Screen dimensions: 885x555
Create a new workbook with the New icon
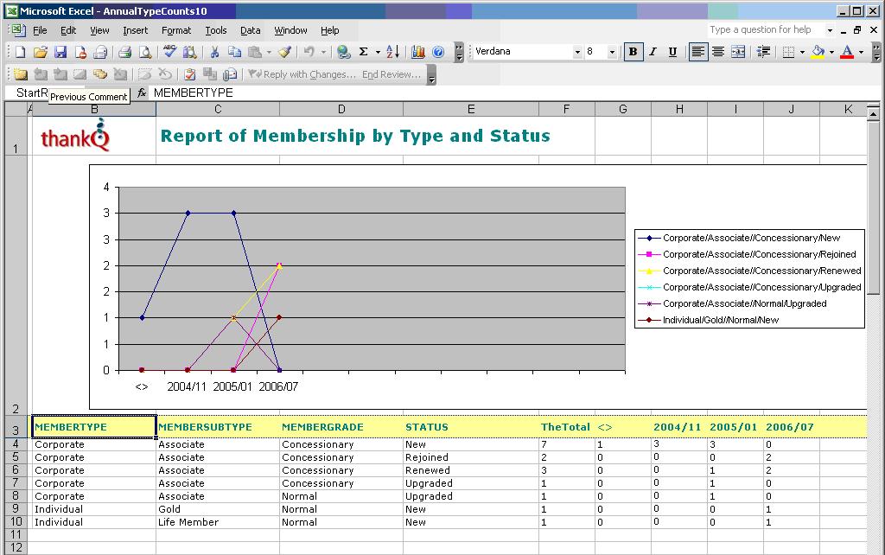21,52
